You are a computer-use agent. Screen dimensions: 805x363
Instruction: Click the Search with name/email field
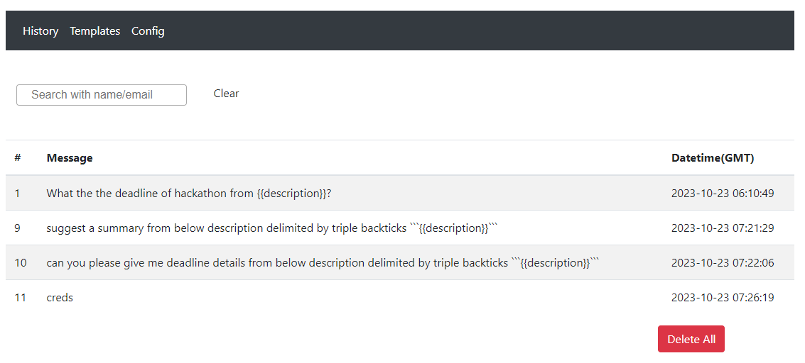click(102, 95)
